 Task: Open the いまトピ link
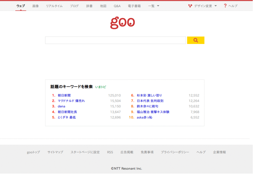pyautogui.click(x=100, y=87)
